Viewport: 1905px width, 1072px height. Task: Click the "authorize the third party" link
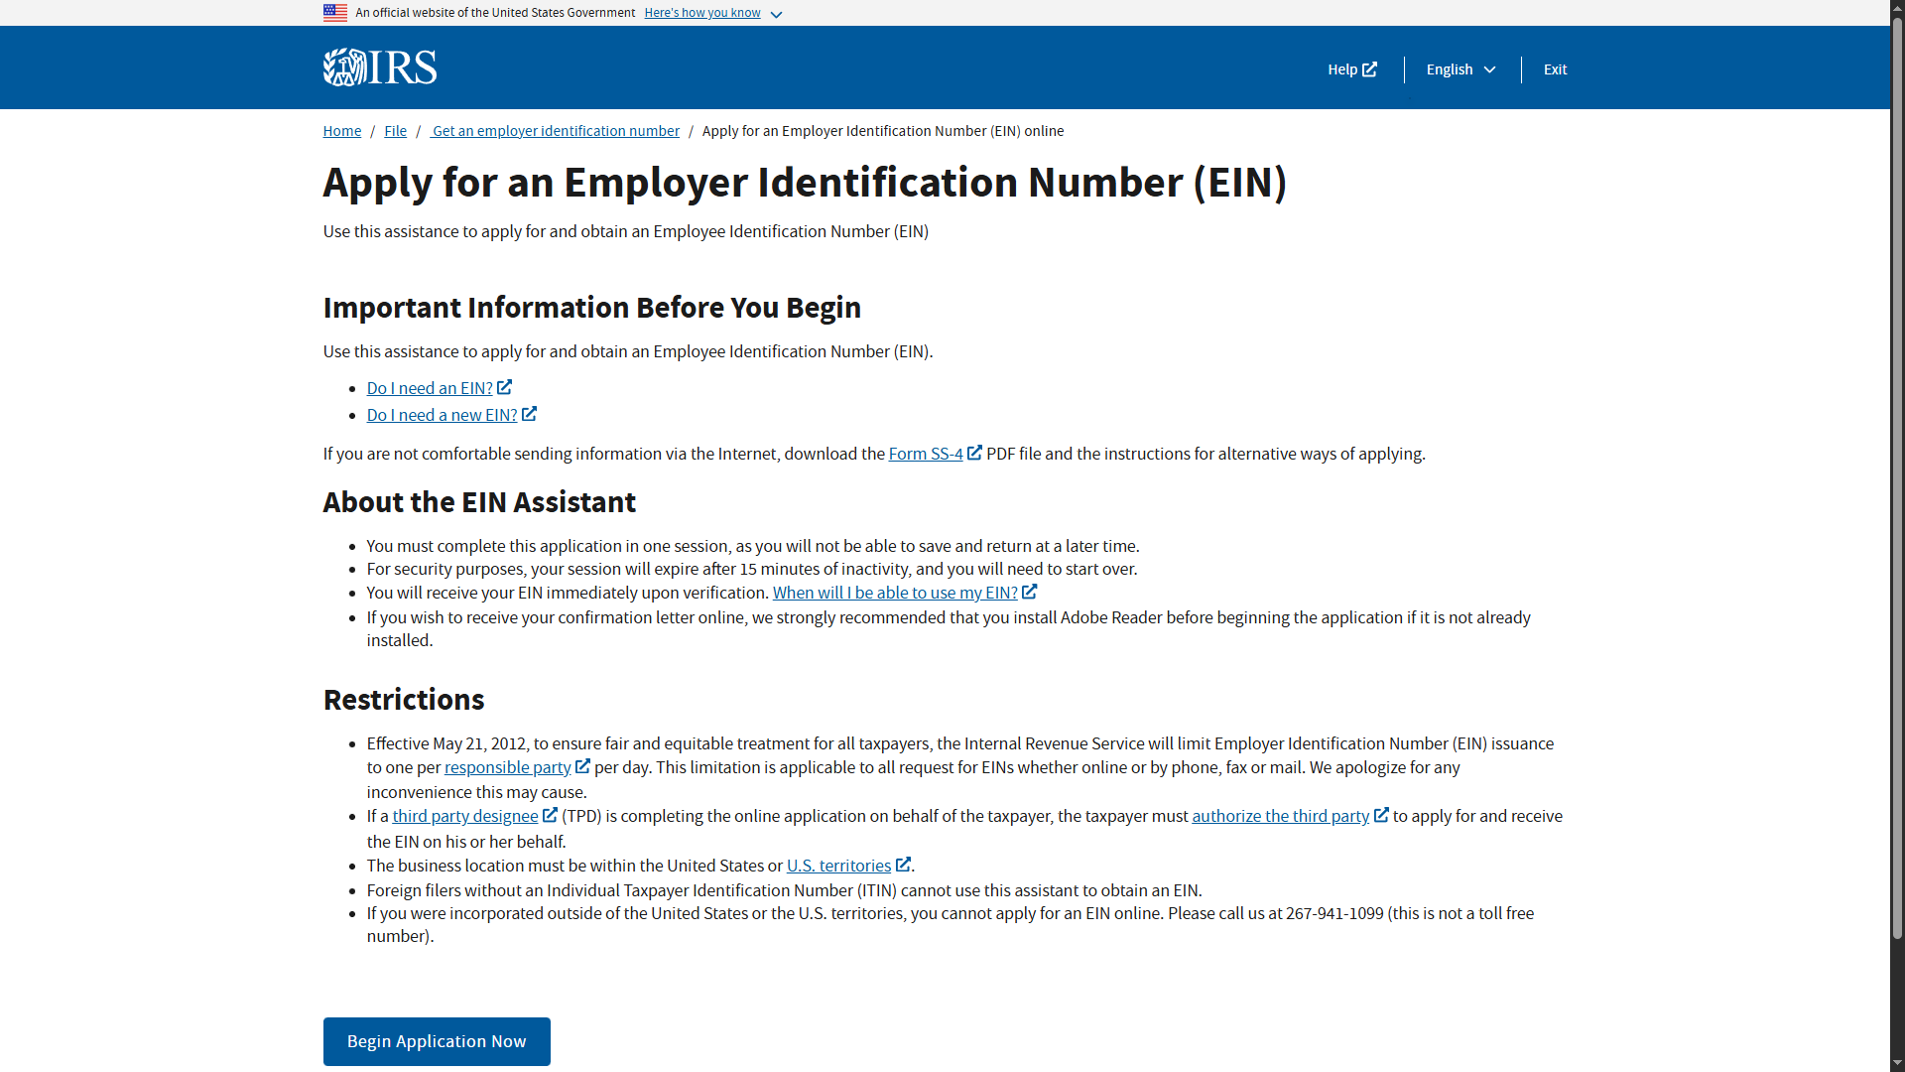click(1280, 816)
